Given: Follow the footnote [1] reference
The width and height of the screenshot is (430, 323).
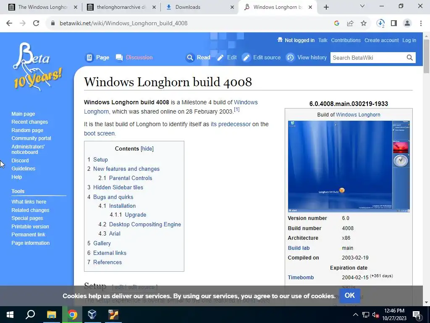Looking at the screenshot, I should pyautogui.click(x=236, y=109).
